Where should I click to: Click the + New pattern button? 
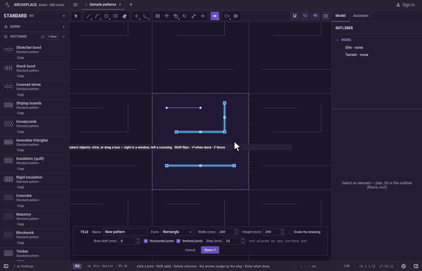(x=52, y=37)
